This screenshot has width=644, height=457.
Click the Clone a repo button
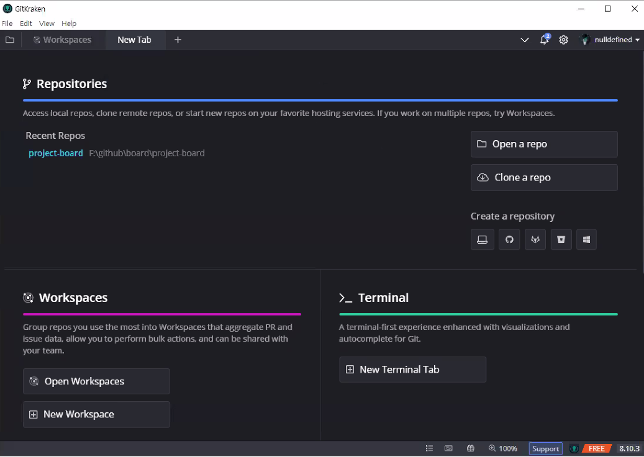pyautogui.click(x=544, y=177)
